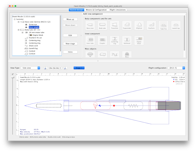Switch to Flight simulations tab
Image resolution: width=196 pixels, height=152 pixels.
(x=118, y=10)
